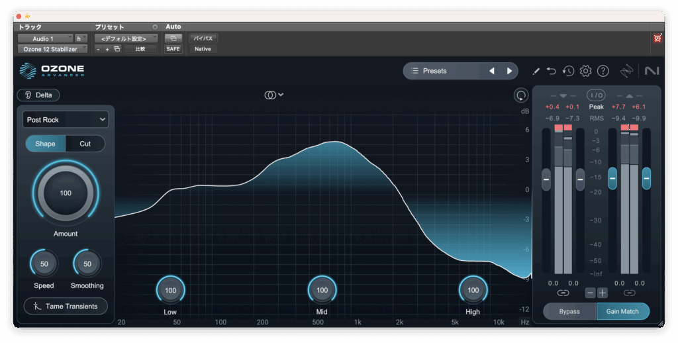Enable the Delta listen toggle
This screenshot has height=343, width=678.
tap(38, 95)
